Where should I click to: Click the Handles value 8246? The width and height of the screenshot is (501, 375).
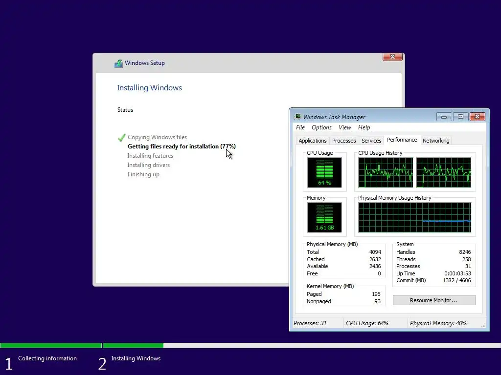click(465, 252)
